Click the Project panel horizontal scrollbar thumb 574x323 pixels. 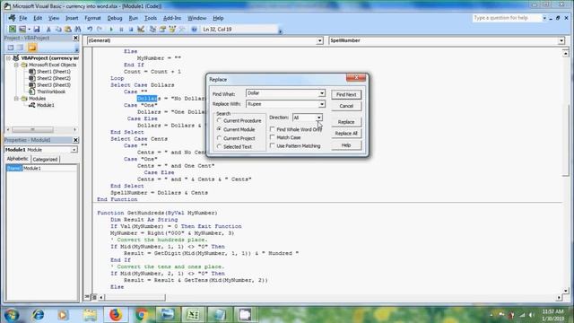point(32,129)
